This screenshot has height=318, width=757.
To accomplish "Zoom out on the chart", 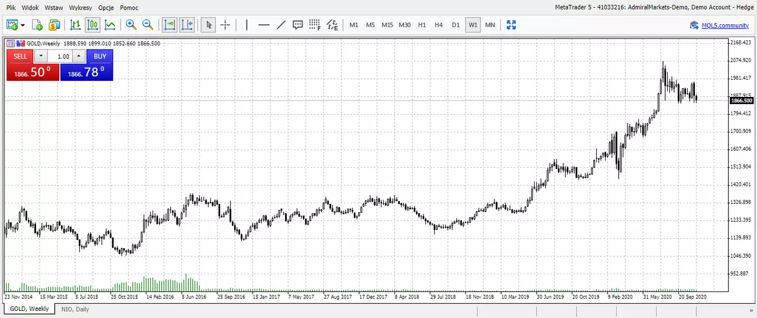I will (148, 25).
